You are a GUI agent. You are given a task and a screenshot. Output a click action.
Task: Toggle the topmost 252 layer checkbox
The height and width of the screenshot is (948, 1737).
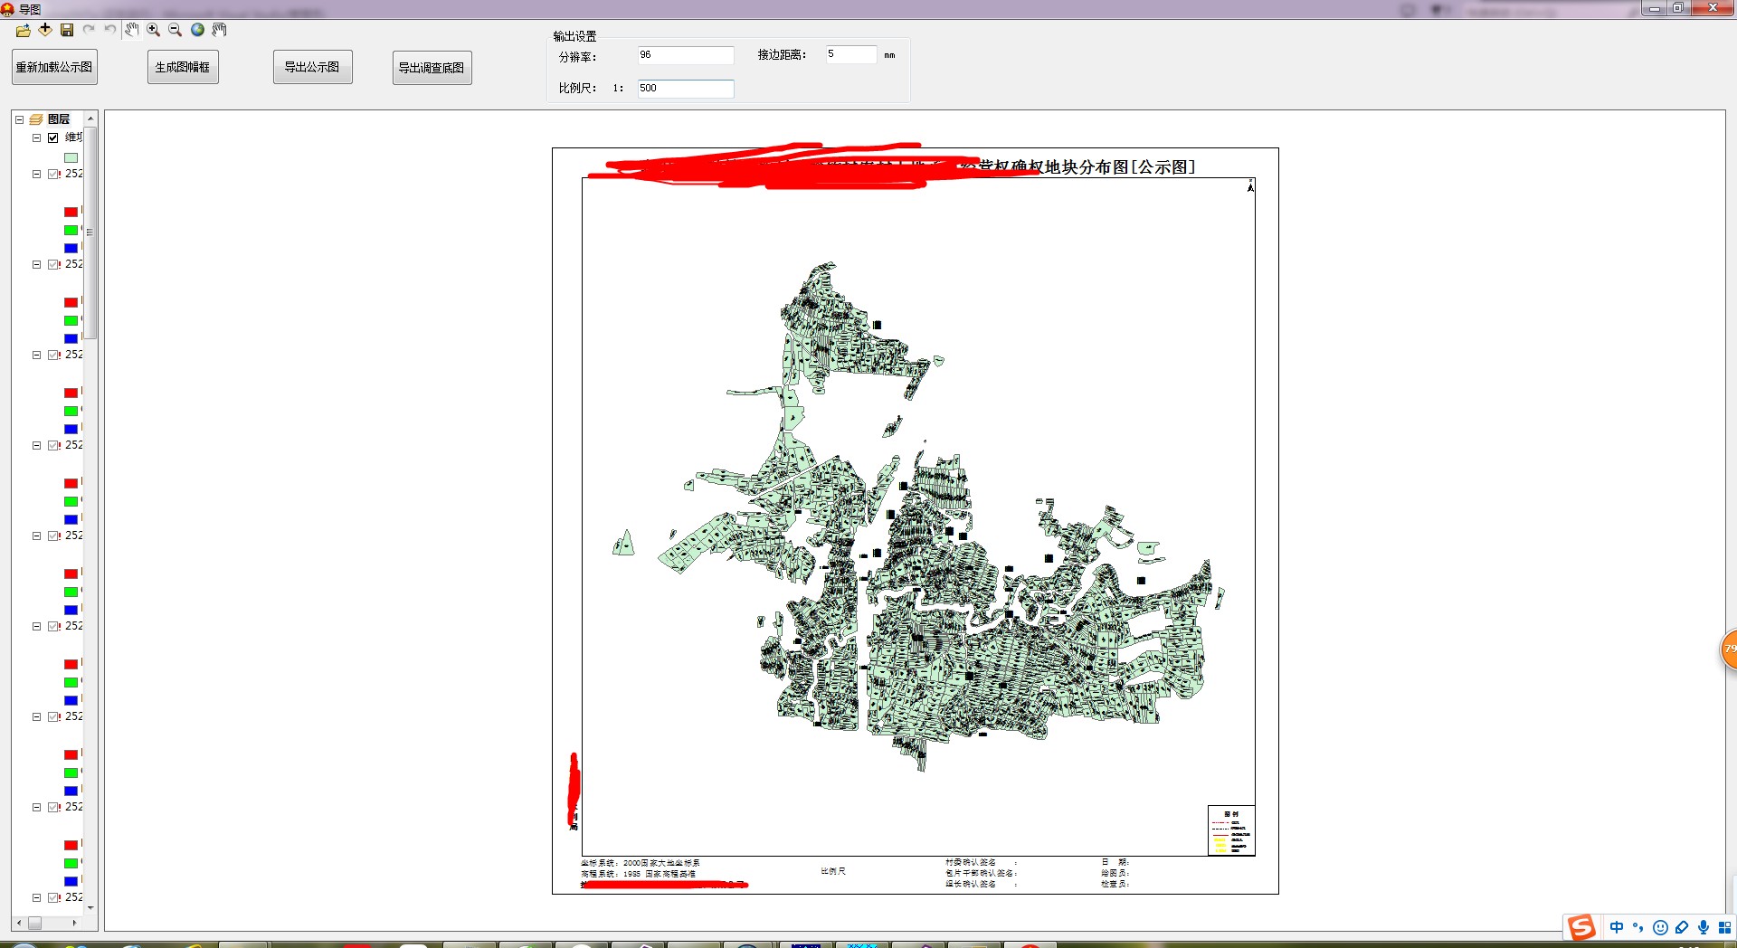[x=53, y=175]
